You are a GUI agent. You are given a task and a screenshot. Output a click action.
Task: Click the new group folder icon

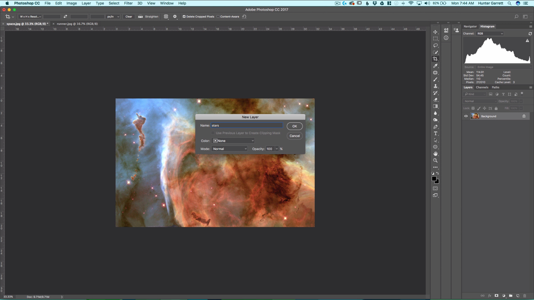[x=510, y=296]
